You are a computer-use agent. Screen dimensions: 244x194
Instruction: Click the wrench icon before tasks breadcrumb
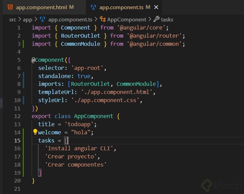pos(156,19)
